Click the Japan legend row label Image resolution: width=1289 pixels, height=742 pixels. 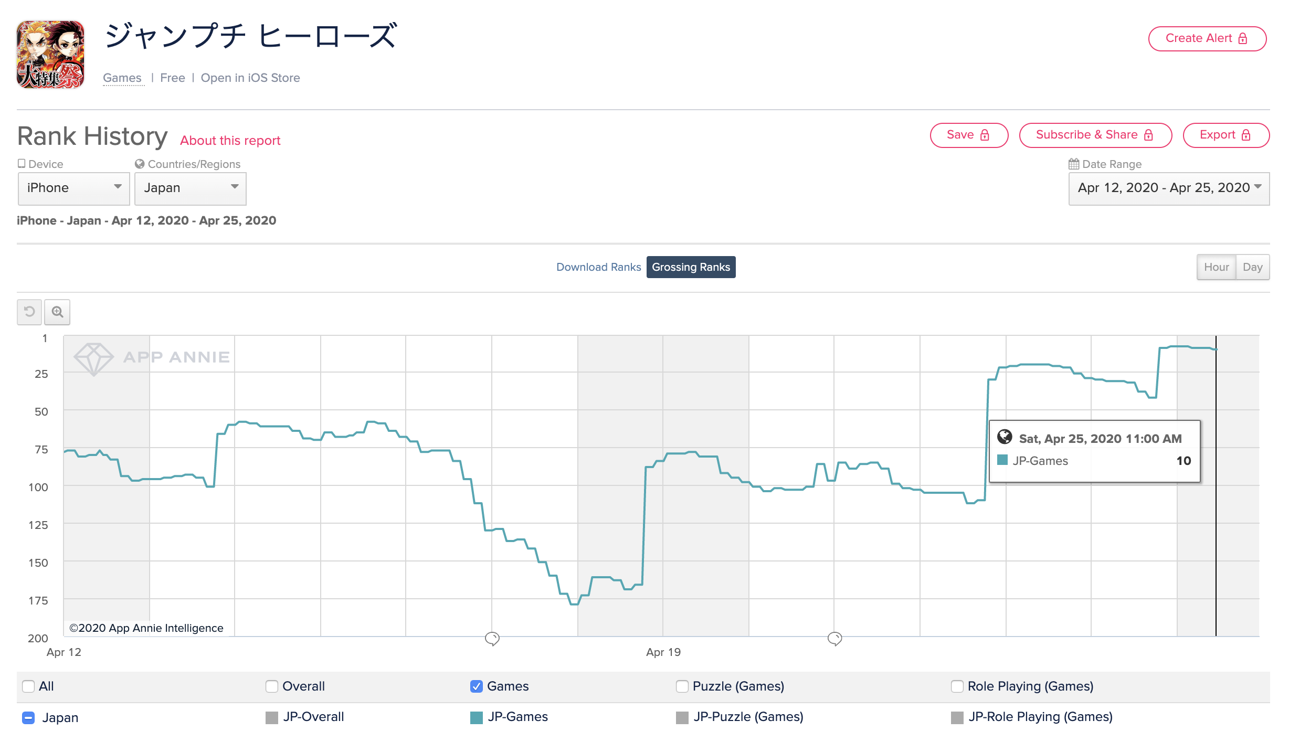pyautogui.click(x=60, y=717)
